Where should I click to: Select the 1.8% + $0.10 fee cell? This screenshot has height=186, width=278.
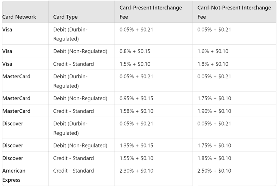click(x=213, y=64)
